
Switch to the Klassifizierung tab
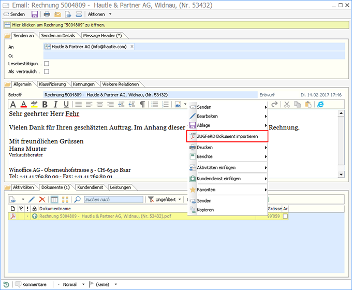[52, 84]
